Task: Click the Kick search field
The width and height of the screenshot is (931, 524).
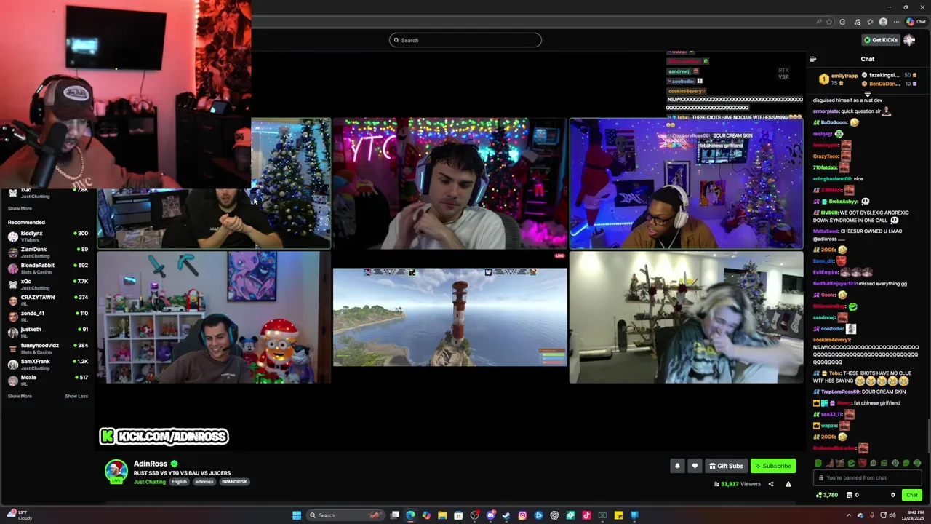Action: 465,40
